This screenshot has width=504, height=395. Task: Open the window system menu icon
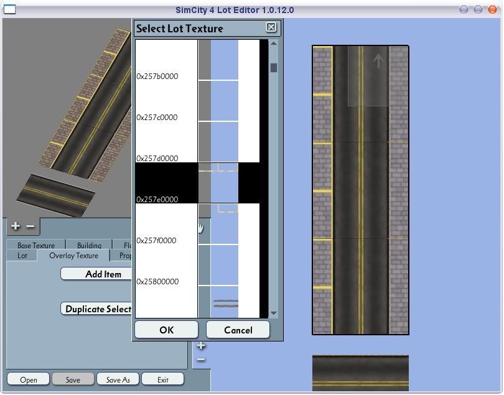tap(9, 10)
